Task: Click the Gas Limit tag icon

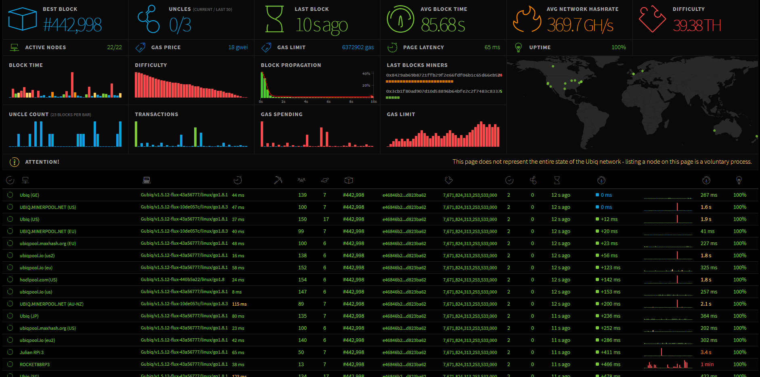Action: coord(266,48)
